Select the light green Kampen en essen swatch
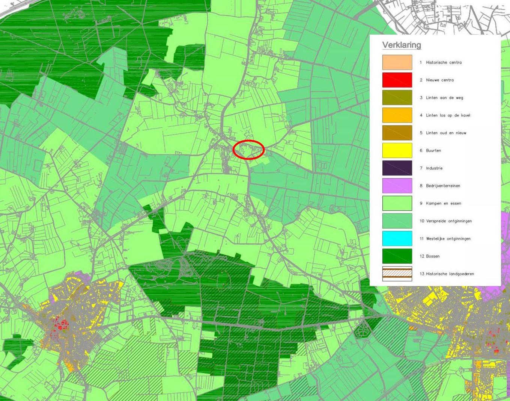 (x=397, y=203)
